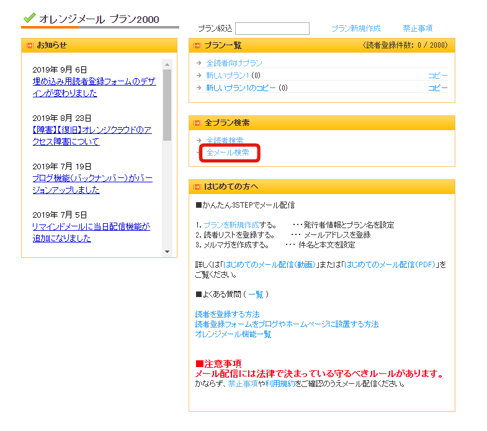This screenshot has height=431, width=487.
Task: Click コピー in the 新しいプラン1 row
Action: pos(438,76)
